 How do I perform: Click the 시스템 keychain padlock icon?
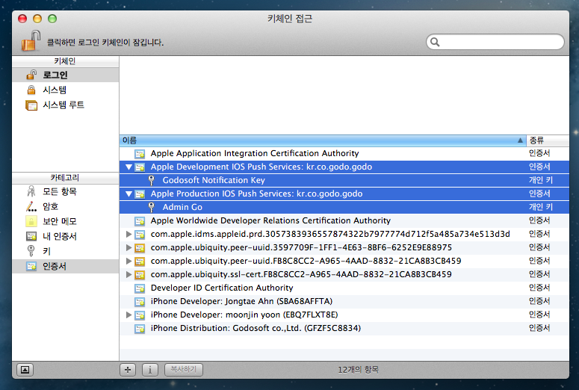(x=31, y=90)
